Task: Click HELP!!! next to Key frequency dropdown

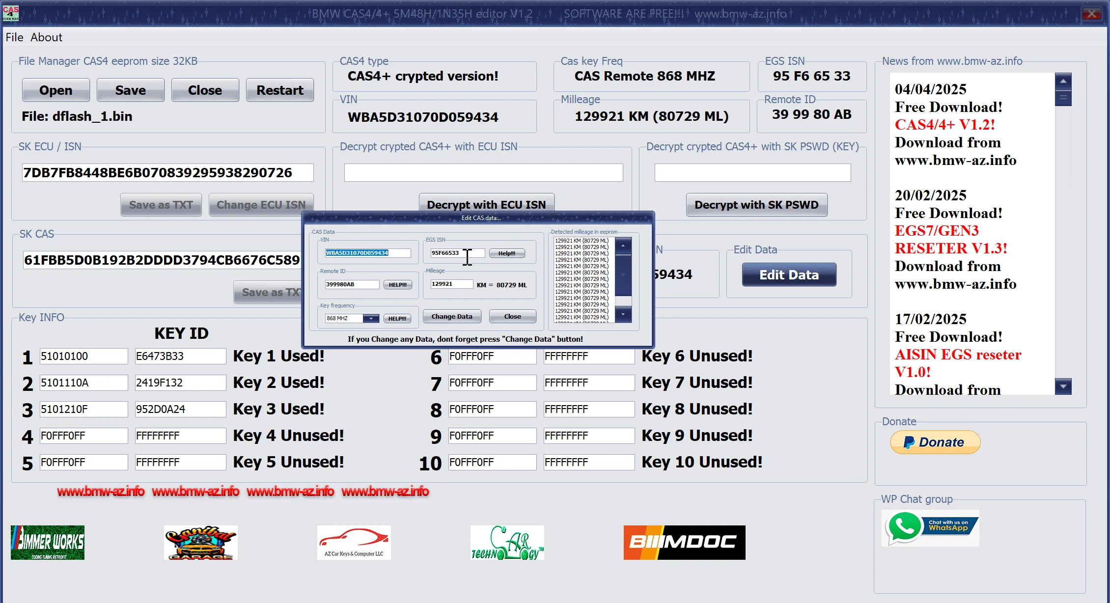Action: tap(397, 319)
